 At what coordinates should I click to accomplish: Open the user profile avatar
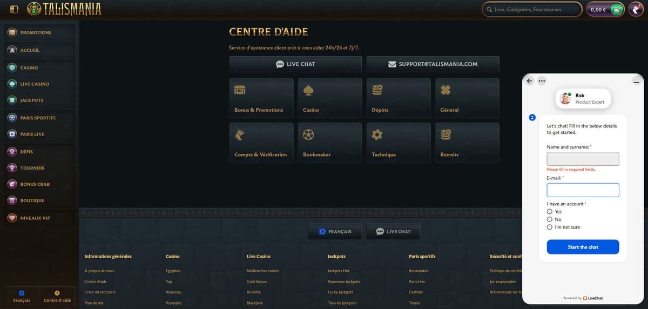click(636, 9)
